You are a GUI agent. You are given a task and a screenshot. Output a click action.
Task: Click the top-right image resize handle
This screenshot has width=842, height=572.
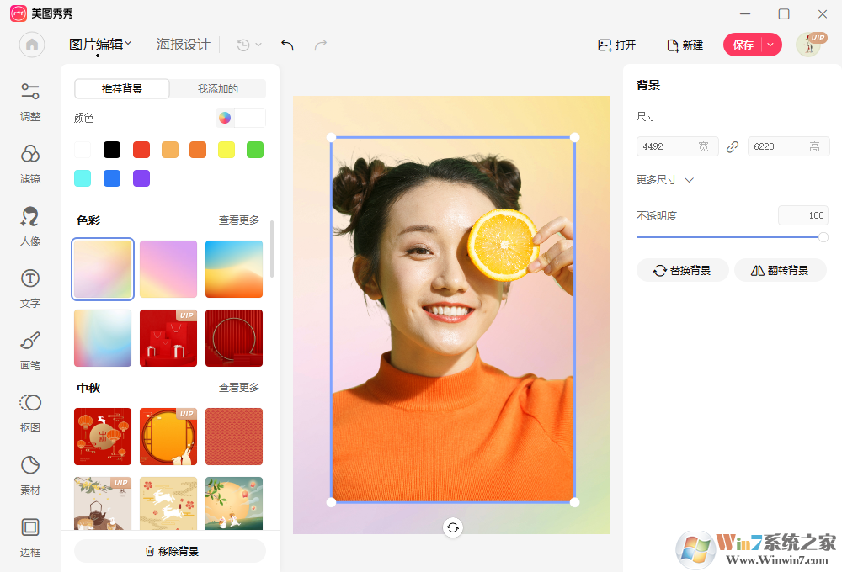pyautogui.click(x=574, y=137)
